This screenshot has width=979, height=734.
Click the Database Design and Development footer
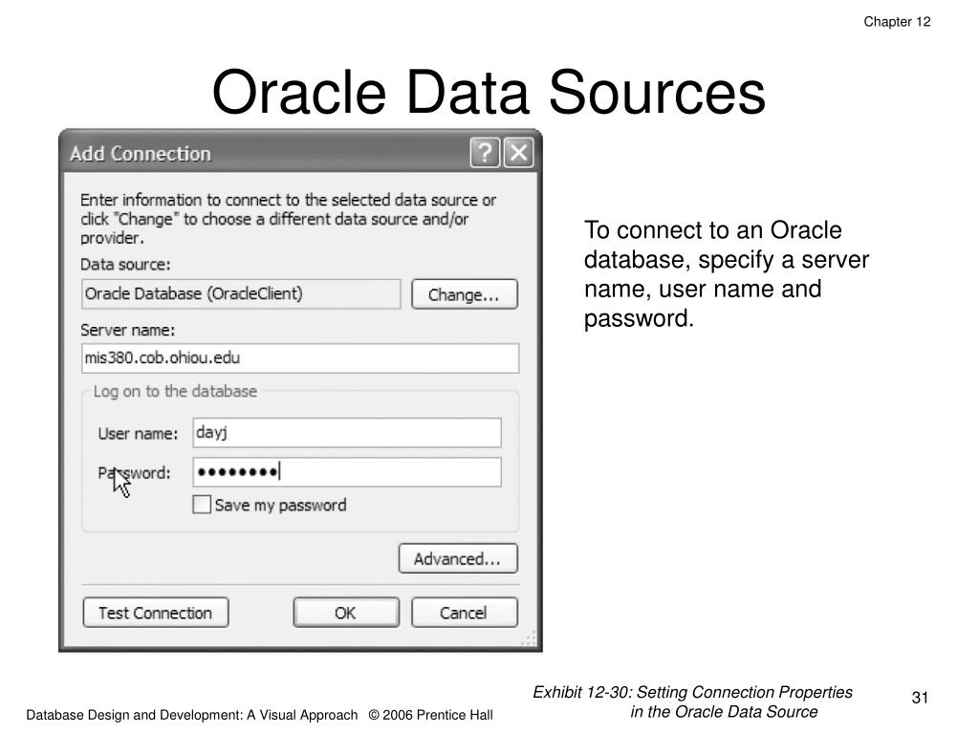pos(258,714)
